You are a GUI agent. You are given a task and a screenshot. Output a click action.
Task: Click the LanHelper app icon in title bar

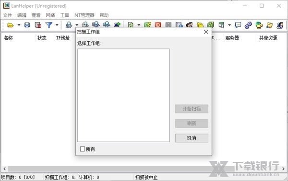(x=6, y=6)
